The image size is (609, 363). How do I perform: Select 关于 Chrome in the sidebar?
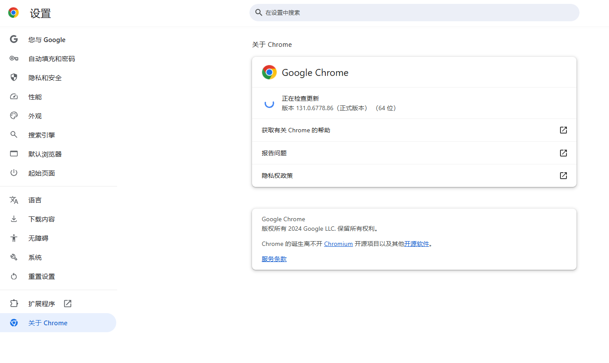(x=58, y=323)
